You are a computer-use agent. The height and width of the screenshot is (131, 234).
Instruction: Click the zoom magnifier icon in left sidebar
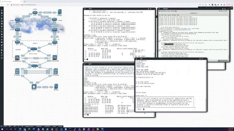pyautogui.click(x=1, y=32)
